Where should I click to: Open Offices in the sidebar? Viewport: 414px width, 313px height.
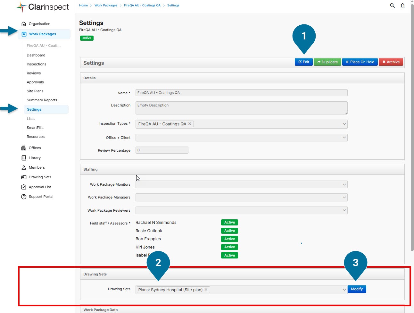[35, 148]
